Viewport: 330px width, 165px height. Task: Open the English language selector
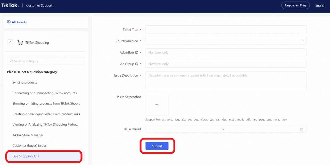pos(320,5)
